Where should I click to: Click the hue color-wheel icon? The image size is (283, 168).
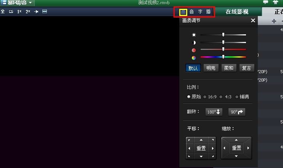[x=194, y=58]
